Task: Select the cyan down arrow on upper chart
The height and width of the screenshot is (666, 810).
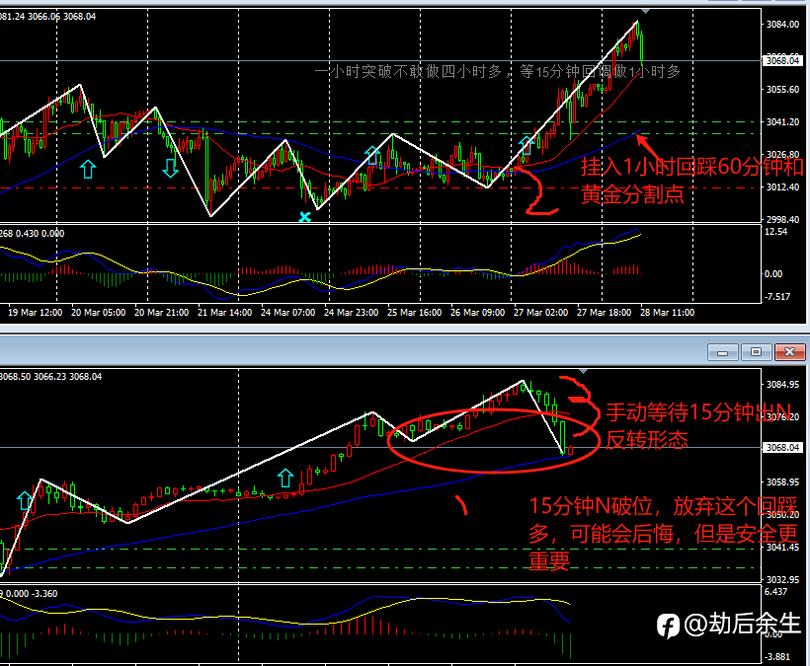Action: [x=171, y=168]
